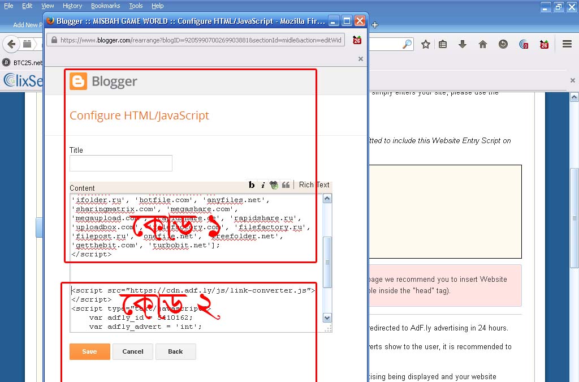The height and width of the screenshot is (382, 579).
Task: Click the blockquote icon in editor toolbar
Action: [x=286, y=185]
